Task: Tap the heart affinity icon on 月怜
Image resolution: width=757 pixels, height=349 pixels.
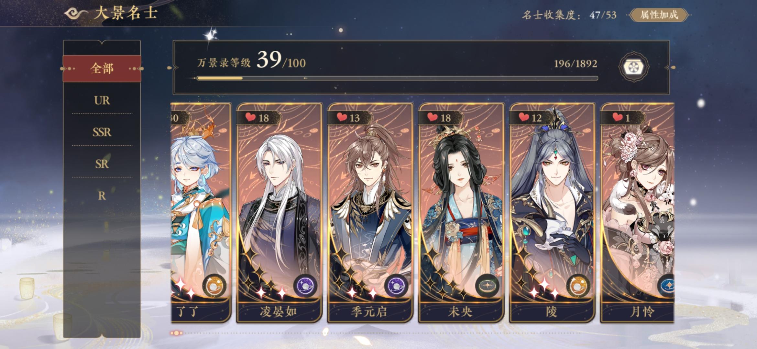Action: (617, 117)
